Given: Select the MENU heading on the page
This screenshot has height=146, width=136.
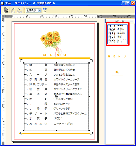Looking at the screenshot, I should (55, 55).
